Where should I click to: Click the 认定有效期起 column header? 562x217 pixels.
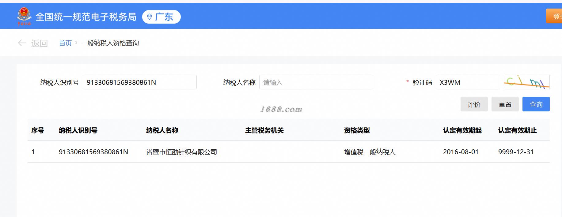tap(462, 130)
